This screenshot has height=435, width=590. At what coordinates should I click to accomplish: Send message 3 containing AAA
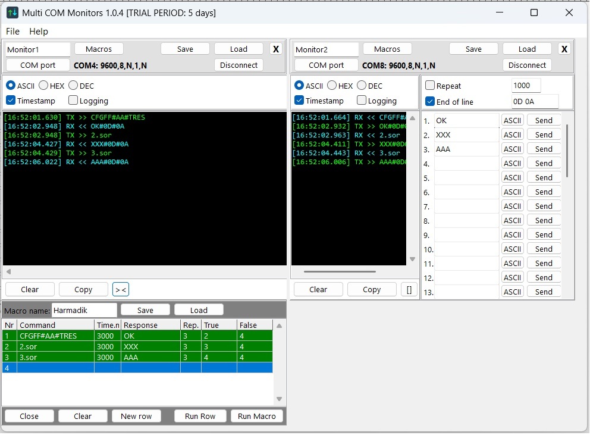(544, 149)
